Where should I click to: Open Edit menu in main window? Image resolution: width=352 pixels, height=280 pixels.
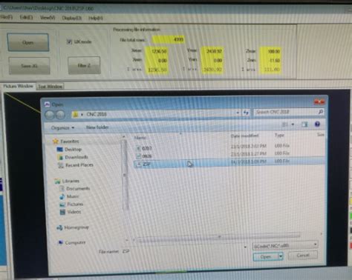tap(26, 18)
